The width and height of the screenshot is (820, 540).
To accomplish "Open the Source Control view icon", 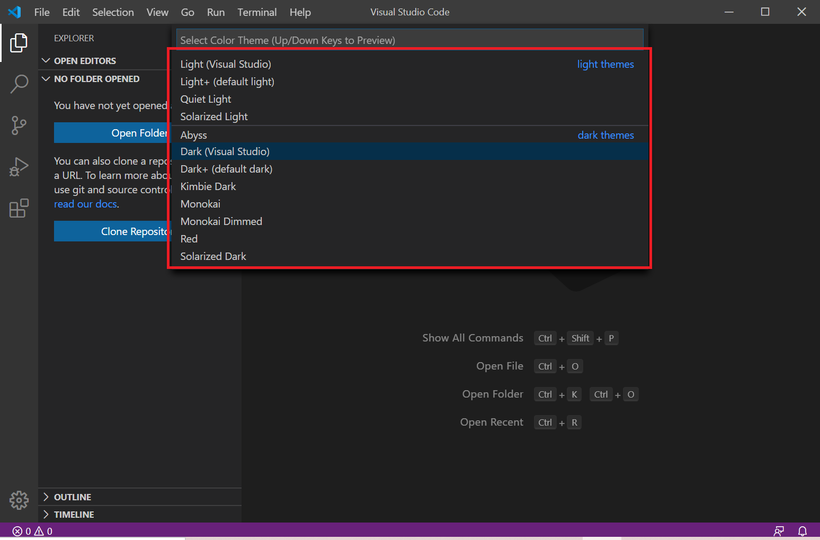I will coord(19,125).
